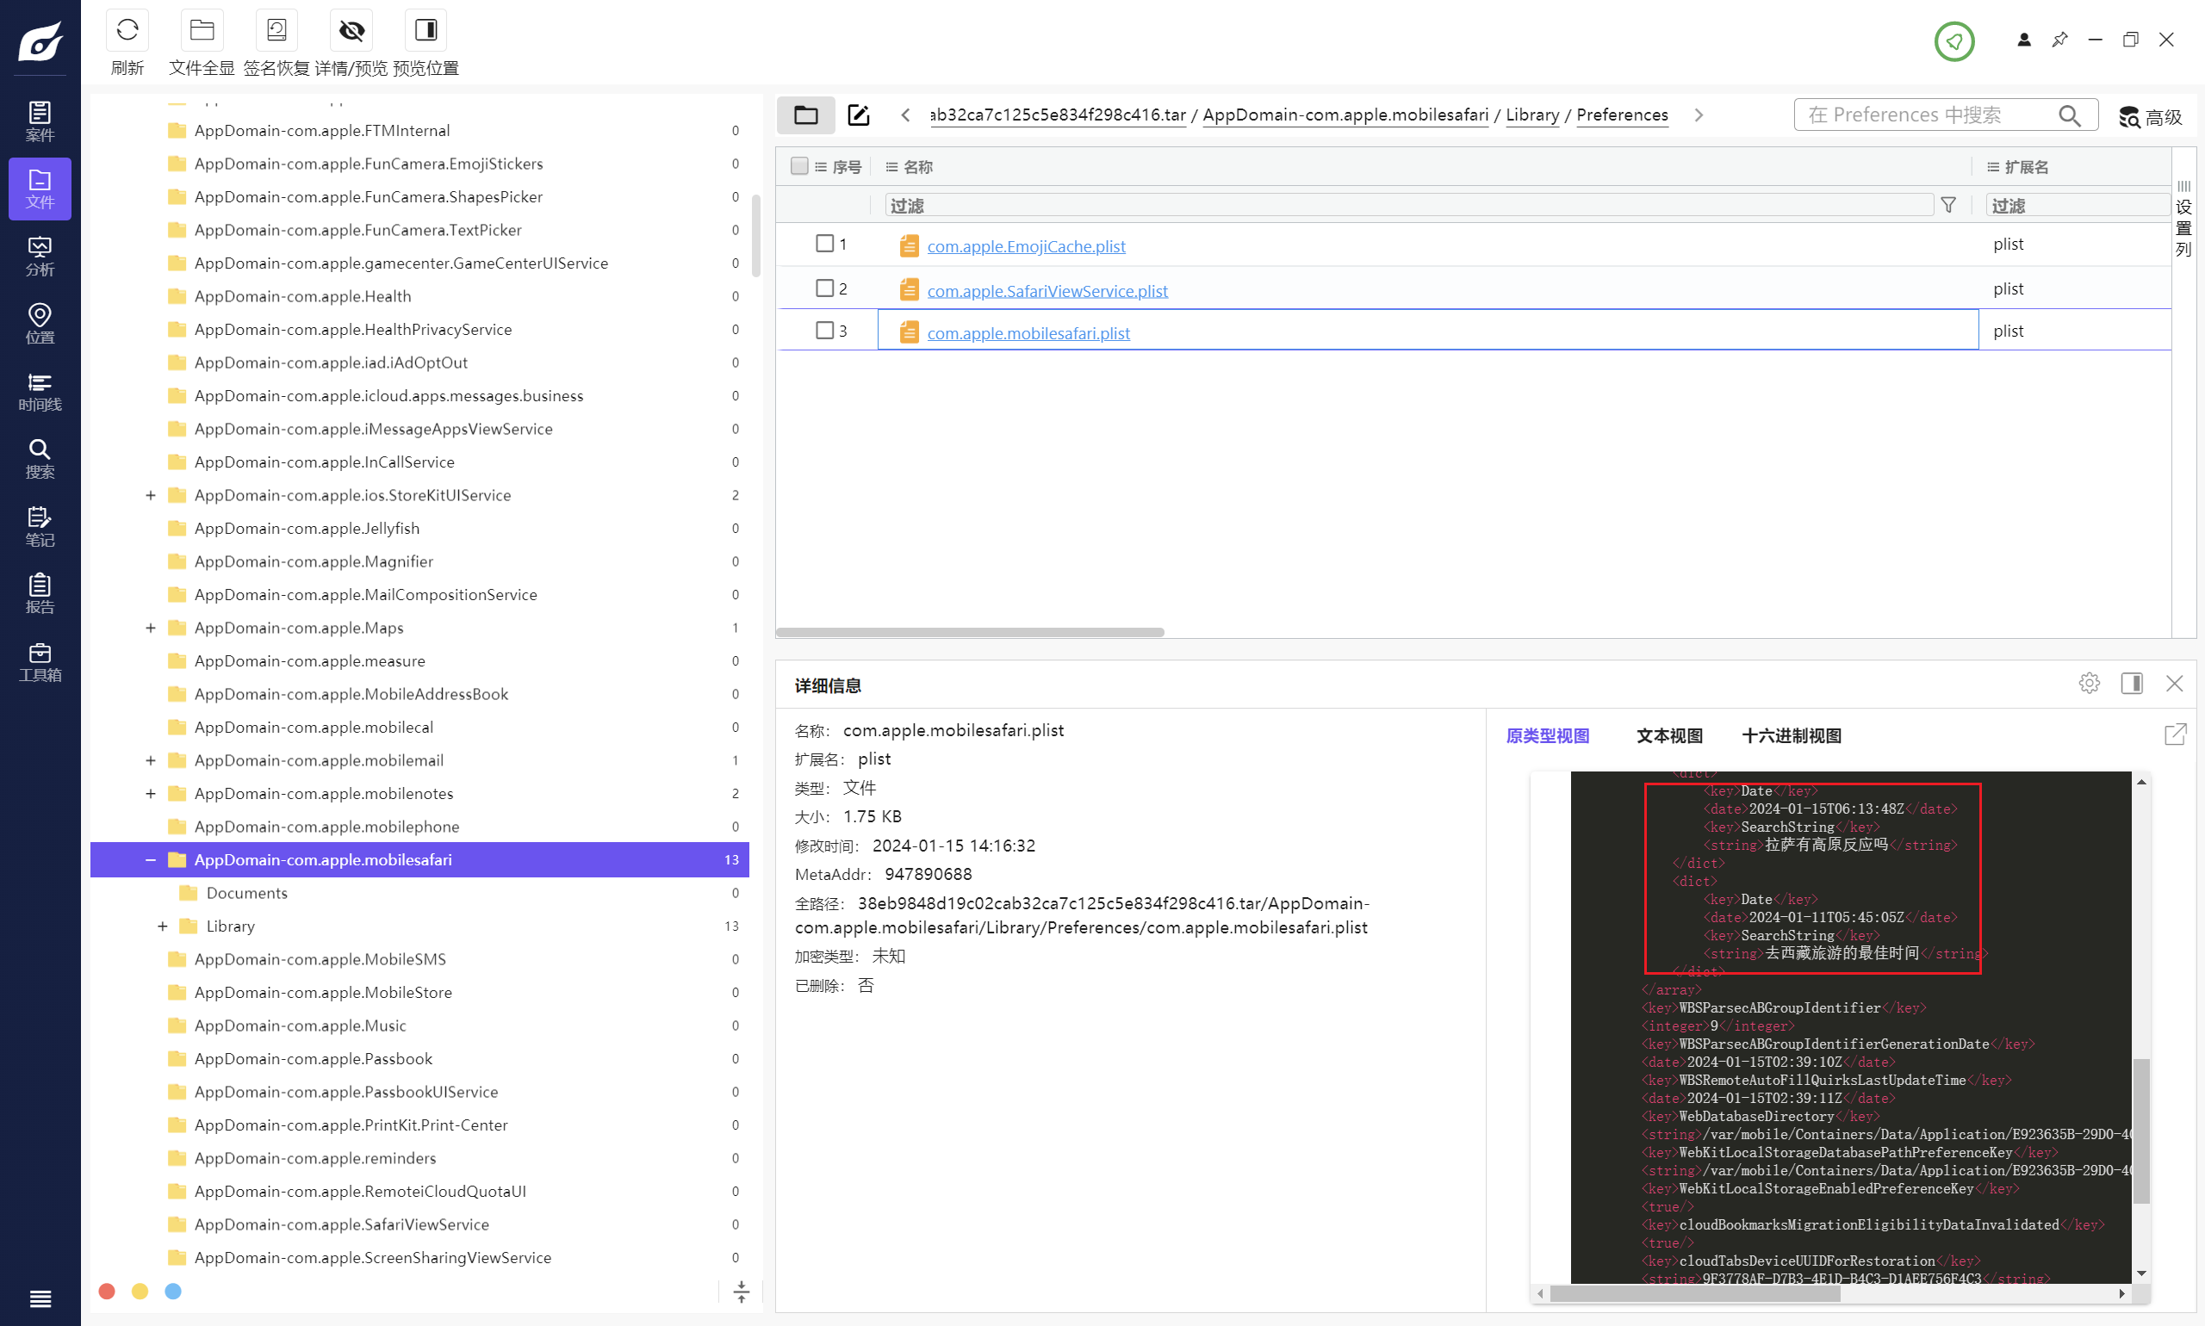Open the 文件 files section in sidebar
This screenshot has width=2205, height=1326.
pos(40,189)
